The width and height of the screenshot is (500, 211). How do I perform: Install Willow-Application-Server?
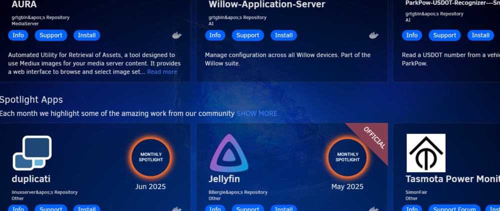coord(284,35)
